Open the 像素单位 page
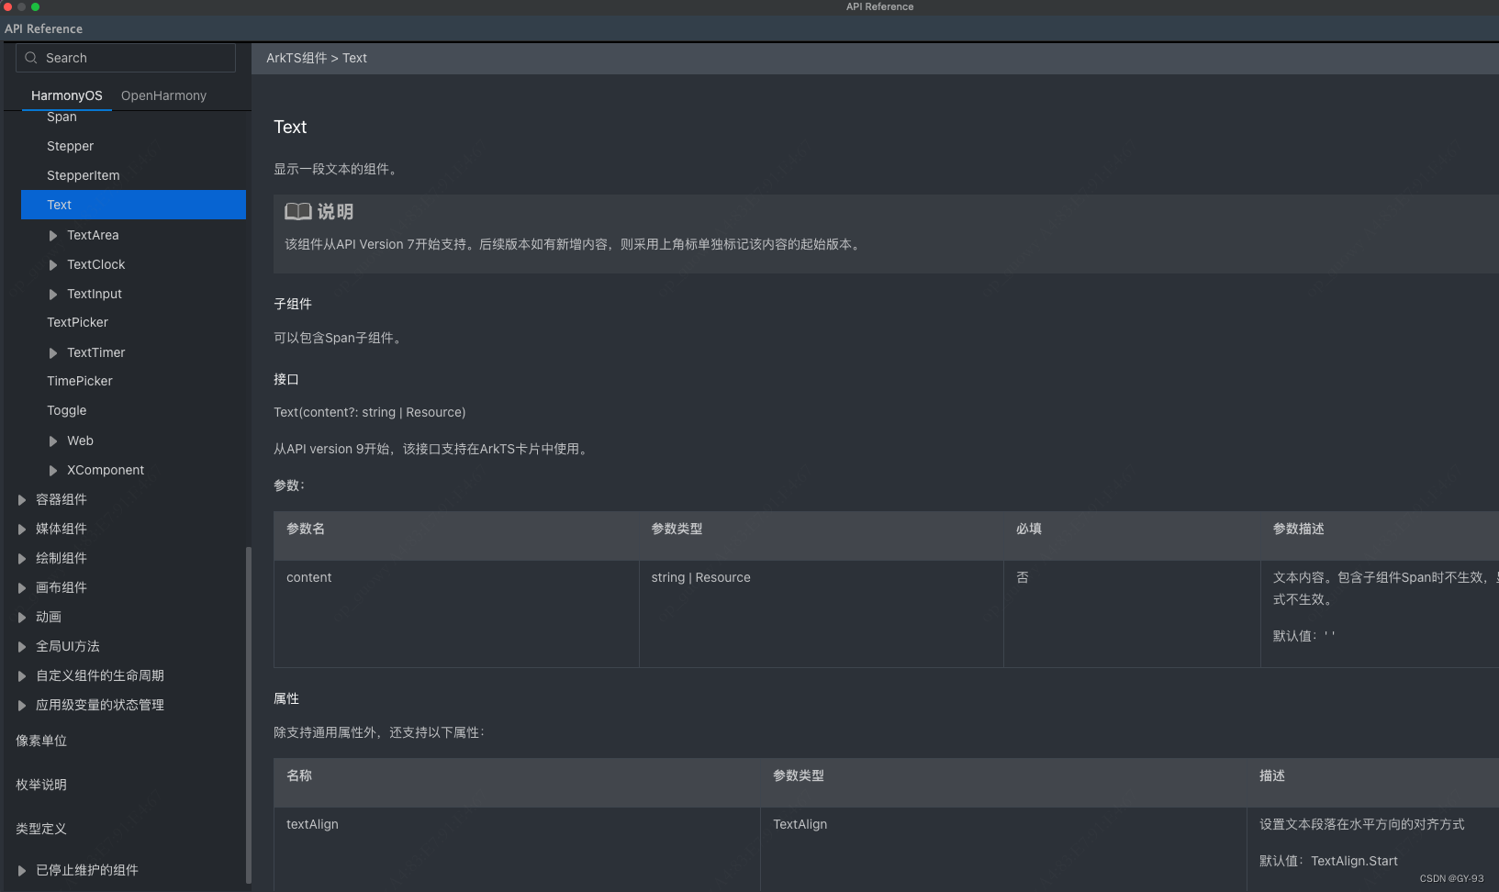1499x892 pixels. pyautogui.click(x=41, y=741)
